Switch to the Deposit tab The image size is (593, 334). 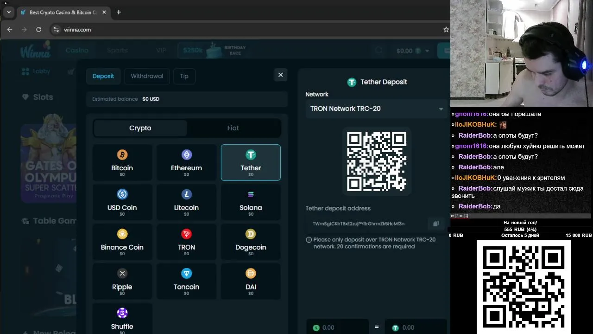(x=103, y=76)
